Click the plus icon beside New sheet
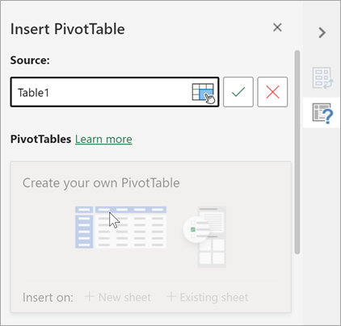This screenshot has width=341, height=326. [90, 296]
